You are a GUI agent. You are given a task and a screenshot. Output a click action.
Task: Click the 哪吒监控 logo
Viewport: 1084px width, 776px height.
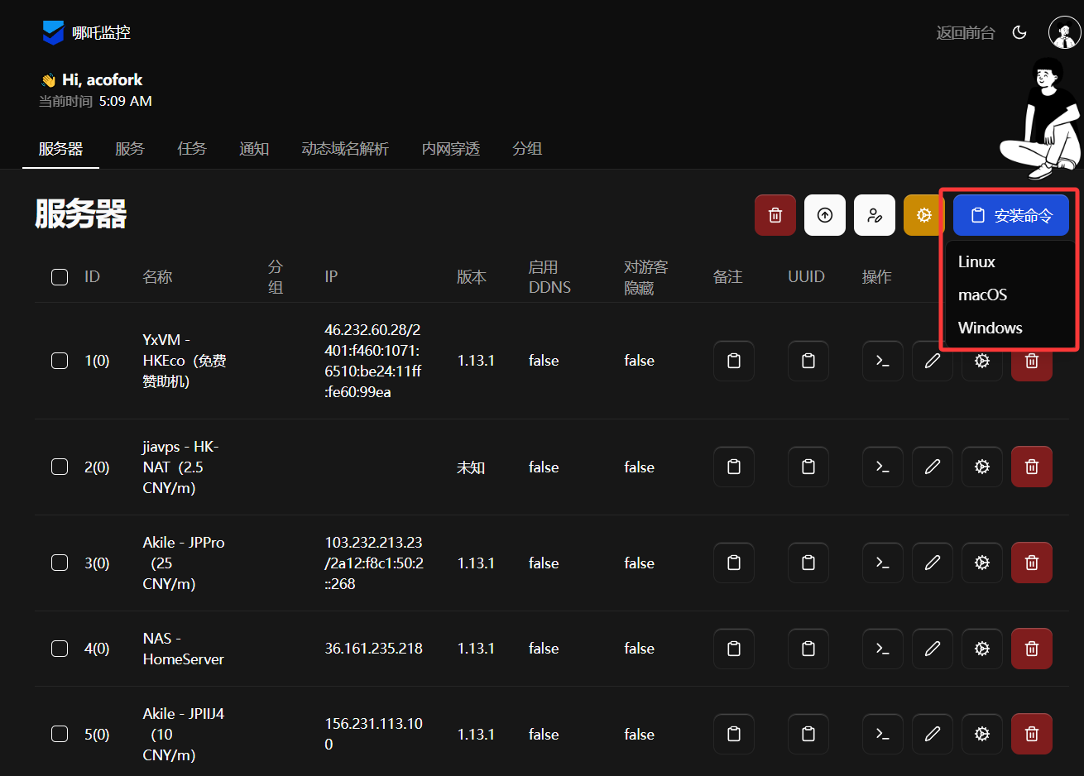[87, 32]
